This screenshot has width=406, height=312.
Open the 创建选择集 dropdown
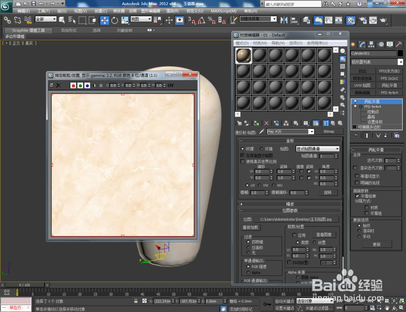click(x=258, y=19)
